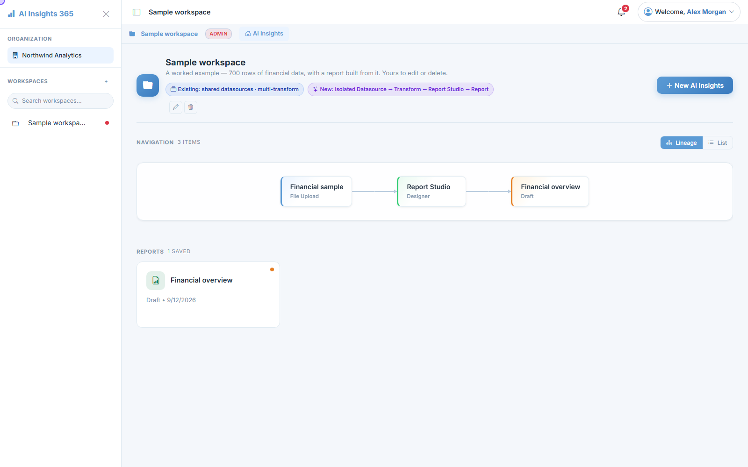Viewport: 748px width, 467px height.
Task: Select the Northwind Analytics organization
Action: pos(60,55)
